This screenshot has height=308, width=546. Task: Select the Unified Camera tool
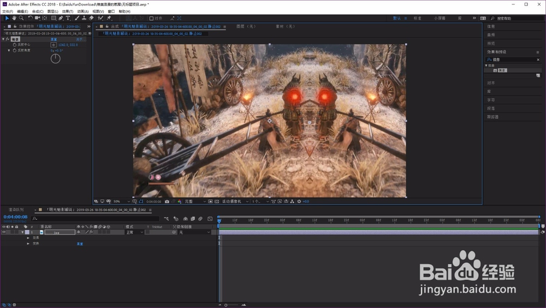37,18
